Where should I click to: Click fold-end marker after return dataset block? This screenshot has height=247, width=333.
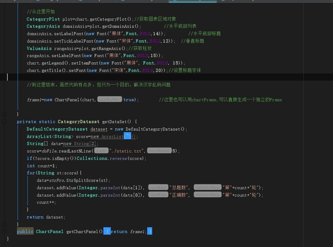(4, 224)
